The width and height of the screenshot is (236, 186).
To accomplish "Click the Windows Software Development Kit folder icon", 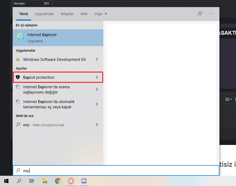I will click(x=18, y=59).
